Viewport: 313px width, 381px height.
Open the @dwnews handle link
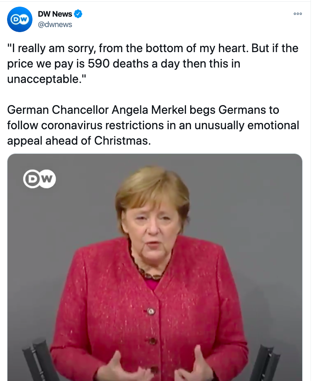pyautogui.click(x=55, y=25)
